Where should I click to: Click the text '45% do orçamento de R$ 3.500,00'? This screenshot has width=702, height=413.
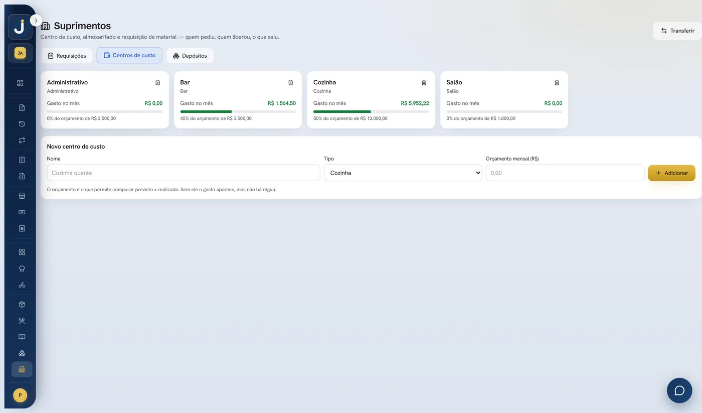[216, 118]
